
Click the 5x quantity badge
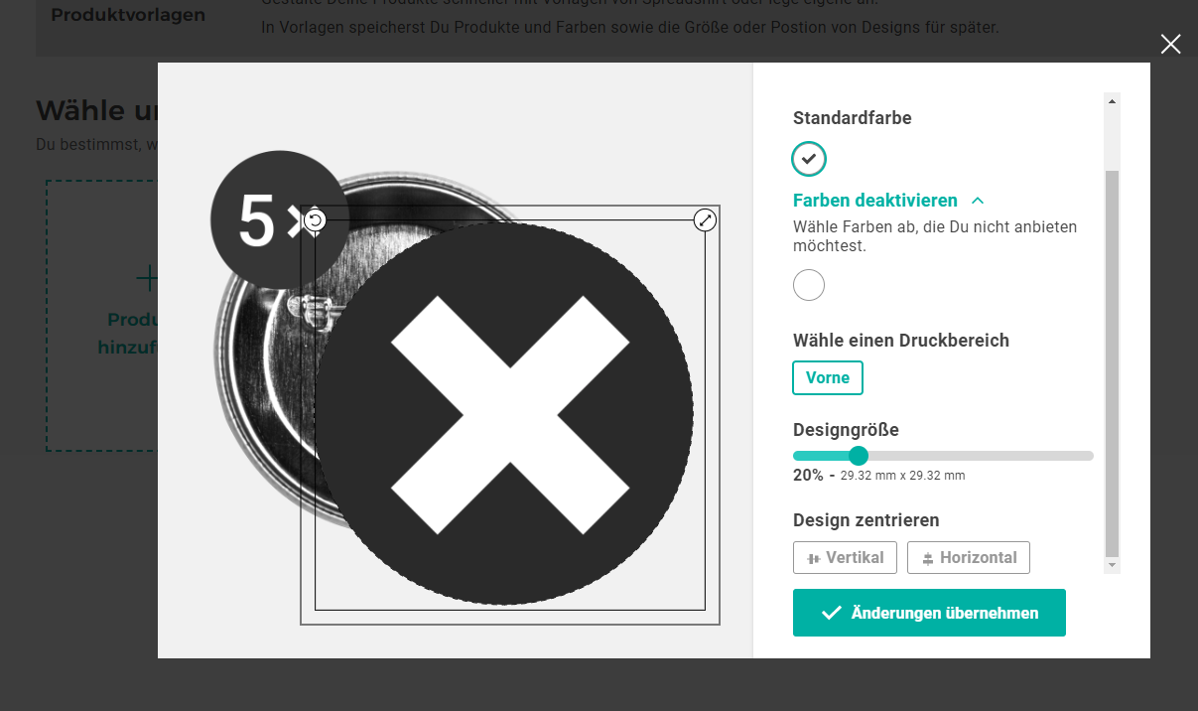280,220
